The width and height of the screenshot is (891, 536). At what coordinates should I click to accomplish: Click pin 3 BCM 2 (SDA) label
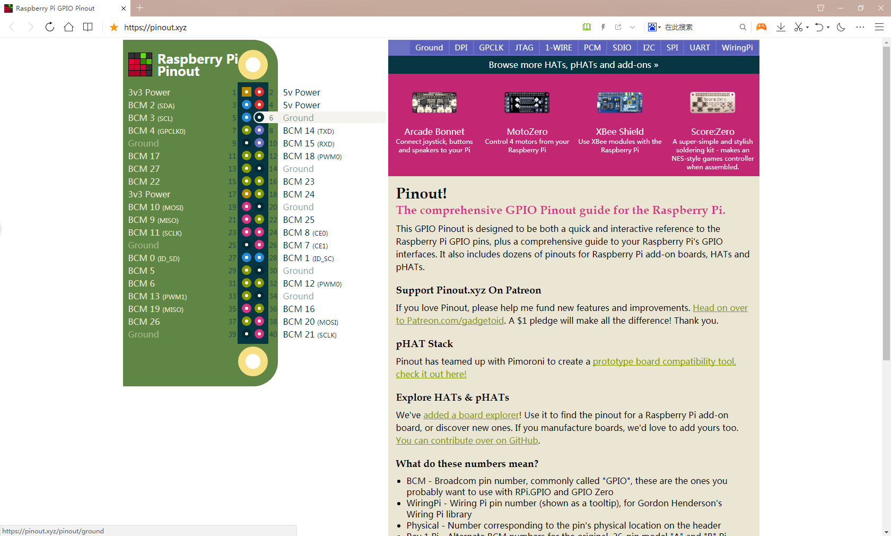[151, 105]
